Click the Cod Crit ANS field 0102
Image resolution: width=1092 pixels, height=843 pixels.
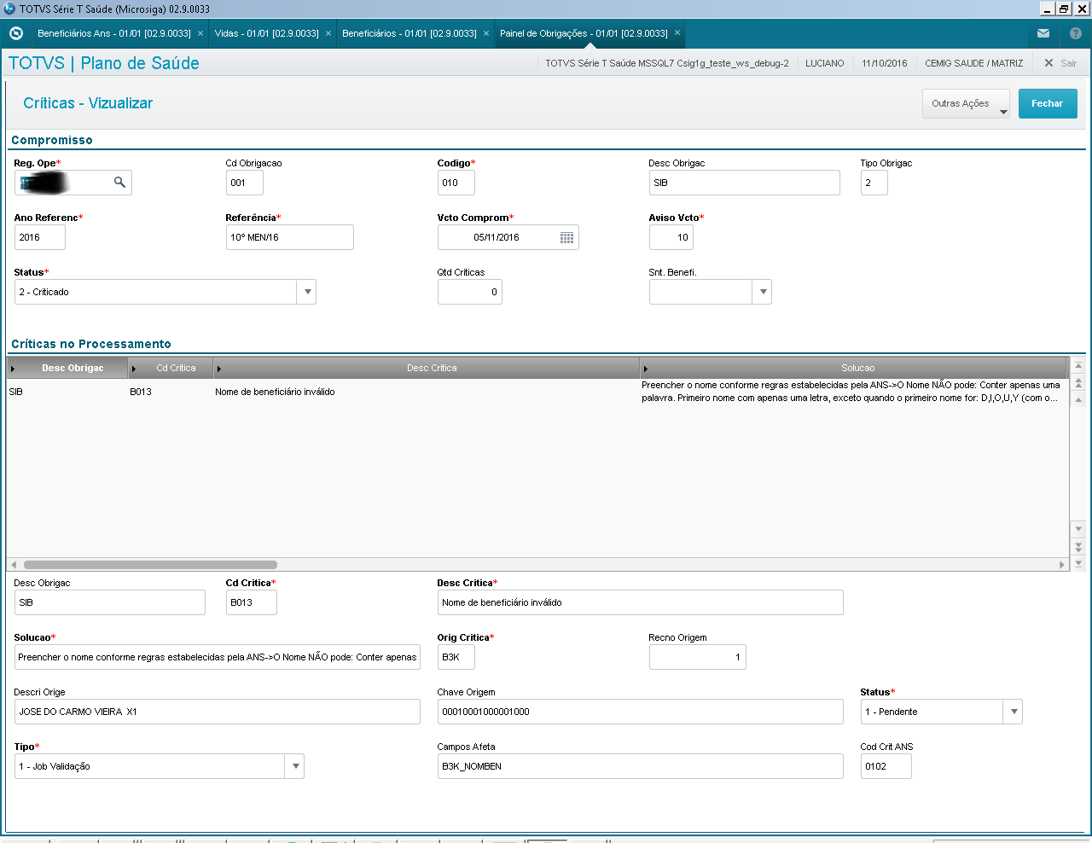(x=886, y=766)
